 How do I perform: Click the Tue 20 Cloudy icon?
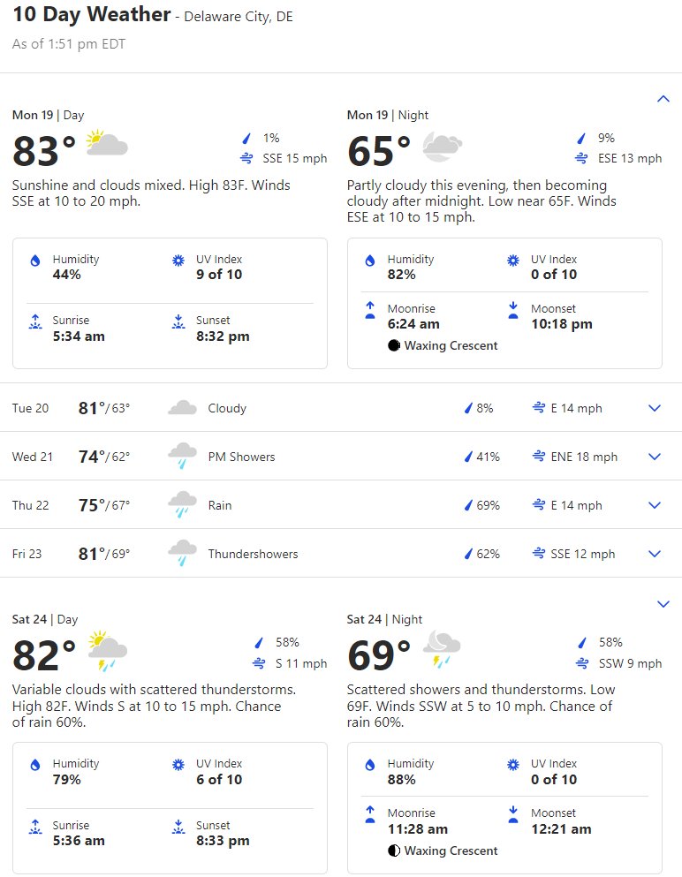(182, 408)
